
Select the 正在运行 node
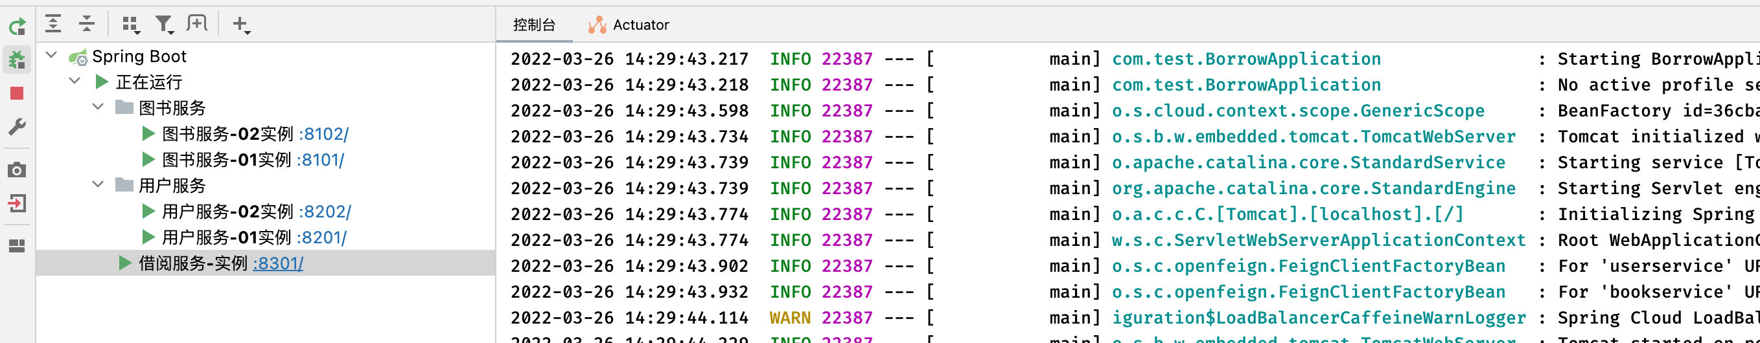(x=149, y=82)
